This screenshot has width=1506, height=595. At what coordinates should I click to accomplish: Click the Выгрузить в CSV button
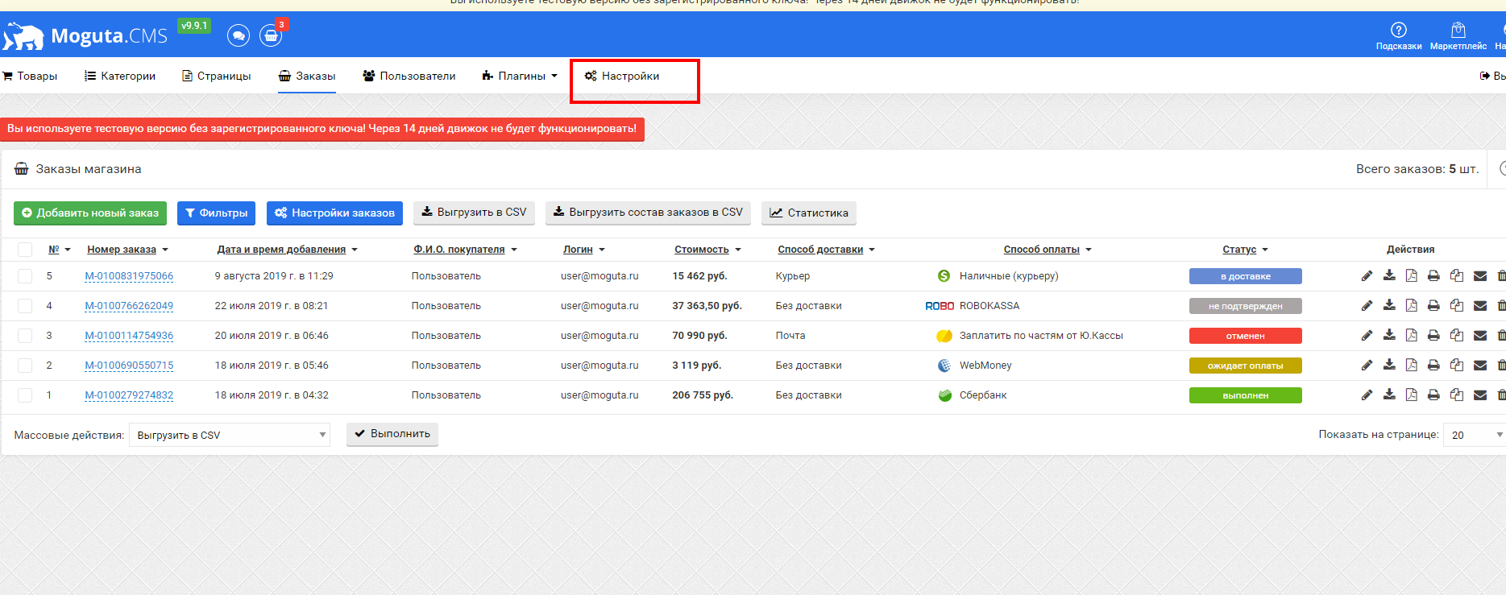(x=474, y=213)
